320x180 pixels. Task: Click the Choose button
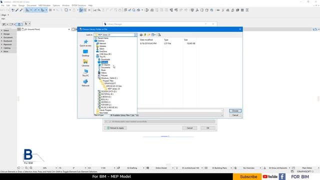(235, 111)
